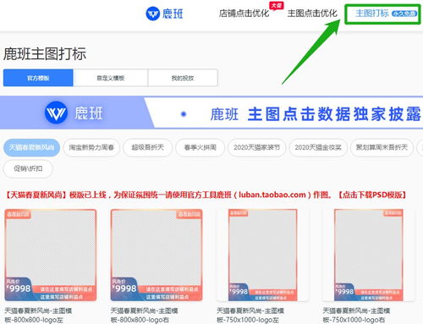
Task: Pick the 2020天猫金妆奖 category chip
Action: (x=318, y=147)
